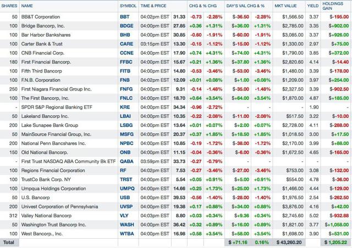
Task: Open the CARE symbol link
Action: tap(127, 44)
